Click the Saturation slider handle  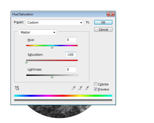point(26,62)
